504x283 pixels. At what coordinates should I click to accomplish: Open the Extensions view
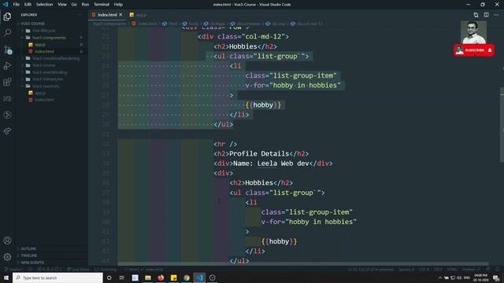[7, 82]
